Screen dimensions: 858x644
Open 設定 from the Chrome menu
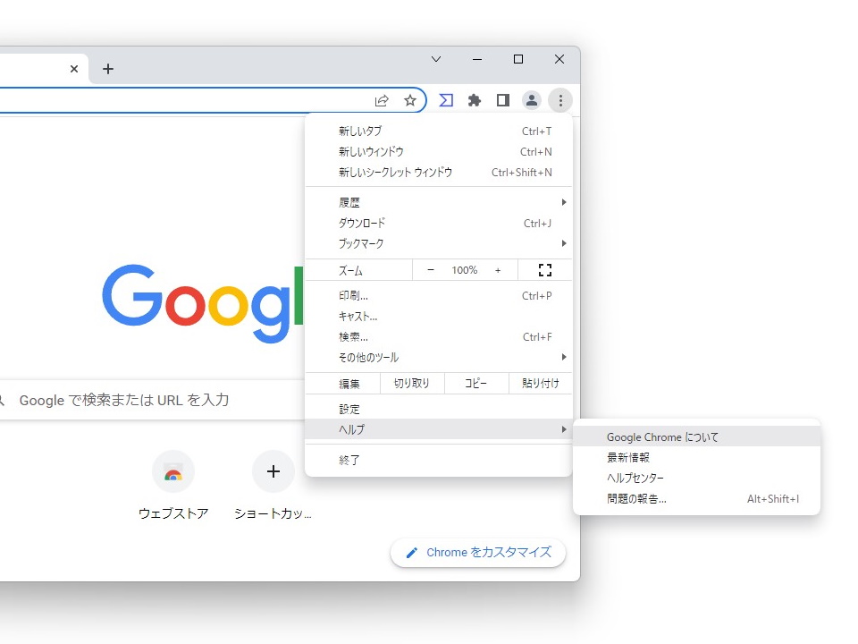click(x=349, y=409)
